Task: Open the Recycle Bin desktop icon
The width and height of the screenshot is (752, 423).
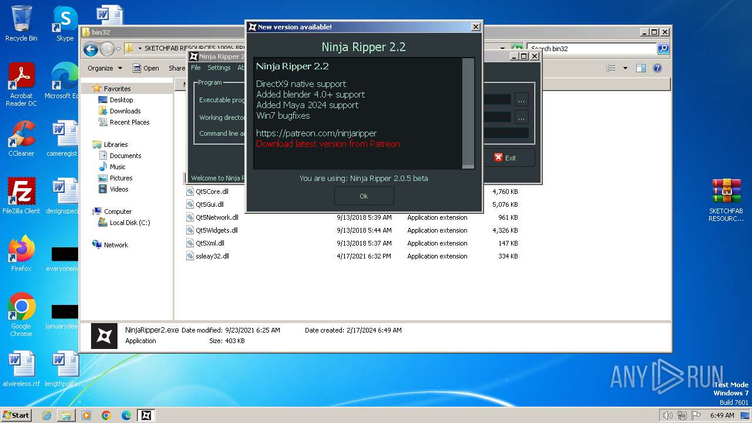Action: 21,23
